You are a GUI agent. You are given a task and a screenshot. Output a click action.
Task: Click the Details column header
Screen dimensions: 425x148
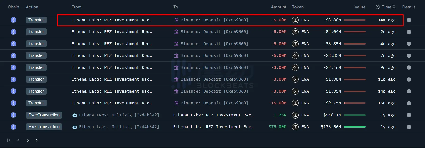[409, 7]
